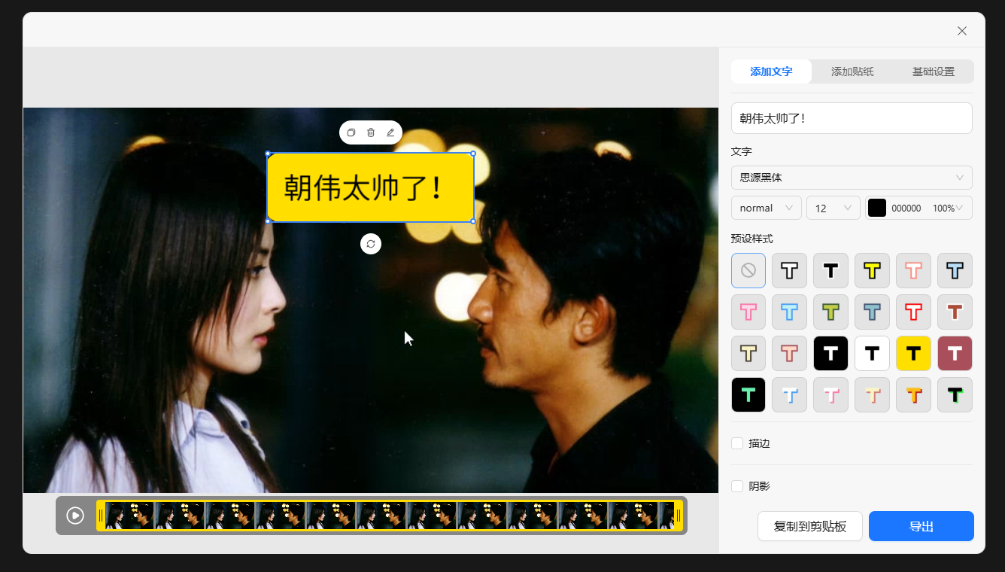Screen dimensions: 1005x572
Task: Enable the 描边 stroke checkbox
Action: point(737,443)
